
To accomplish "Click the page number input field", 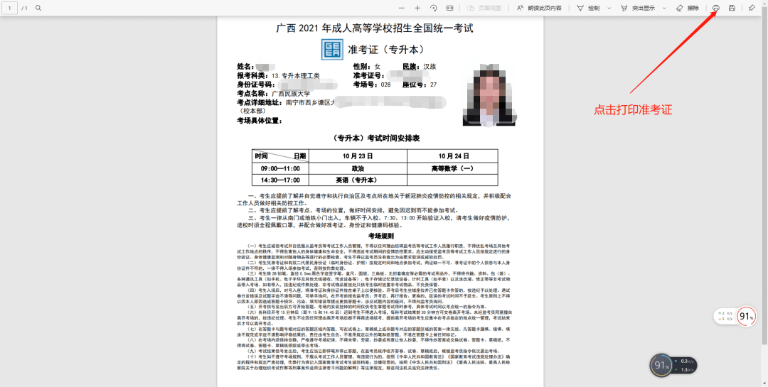I will point(10,9).
